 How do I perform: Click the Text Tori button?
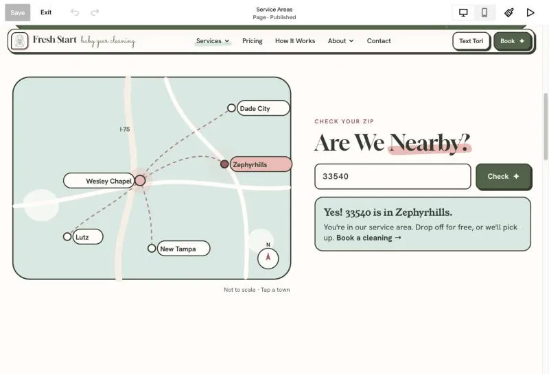point(471,41)
